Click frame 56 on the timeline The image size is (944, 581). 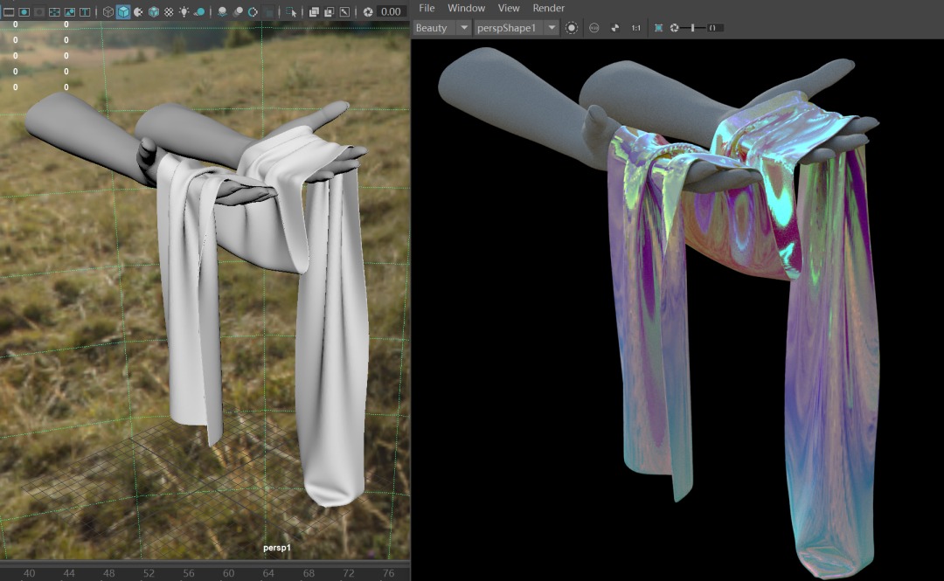(x=189, y=573)
